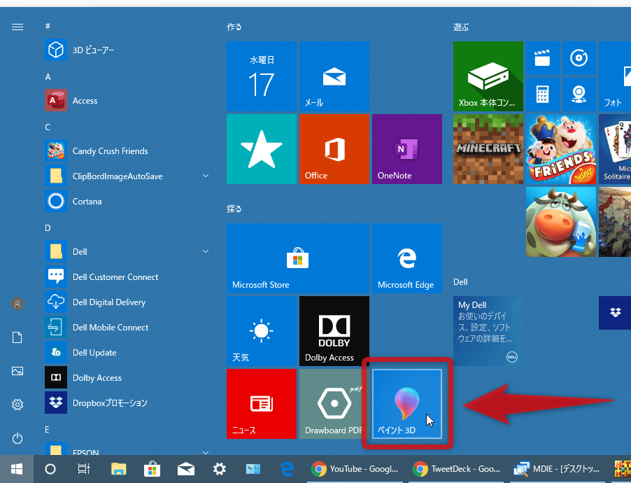Screen dimensions: 631x483
Task: Open the Candy Crush Friends tile
Action: (x=561, y=149)
